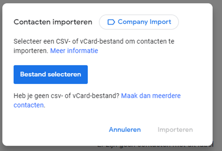Click the blue 'contacten' link on the last line
This screenshot has height=151, width=222.
click(29, 105)
